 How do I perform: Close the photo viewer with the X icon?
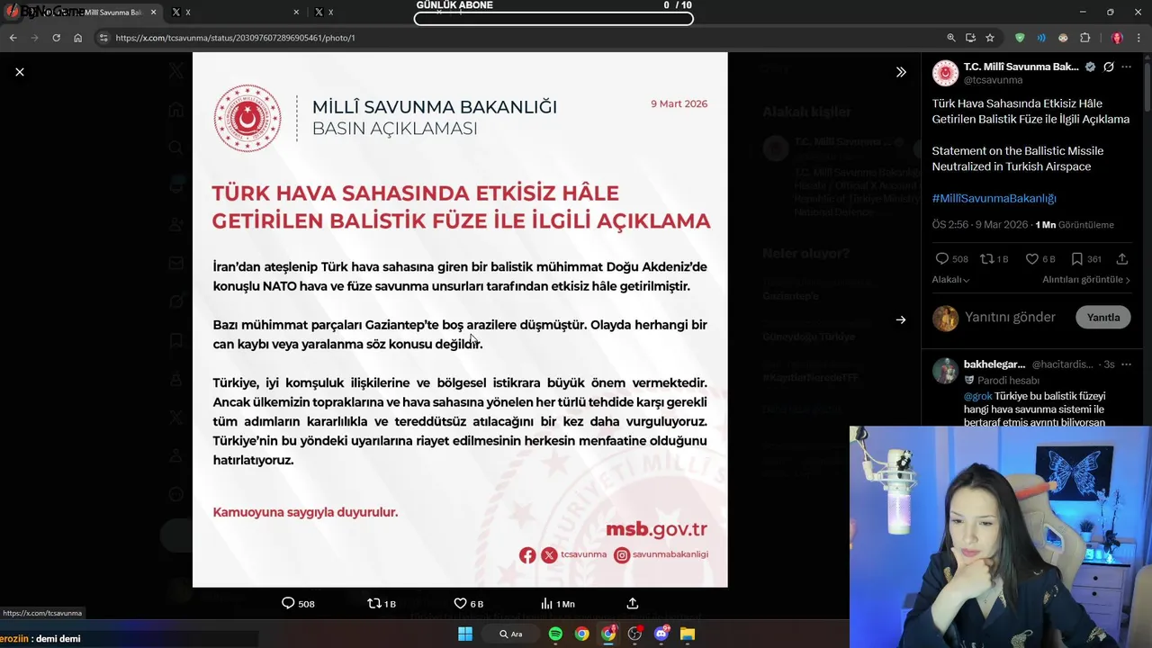coord(20,72)
